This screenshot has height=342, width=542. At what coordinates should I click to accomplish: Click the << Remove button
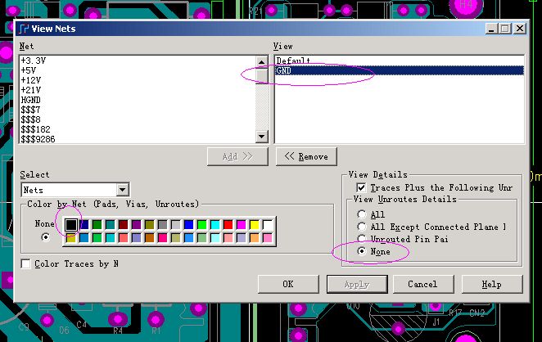click(306, 156)
